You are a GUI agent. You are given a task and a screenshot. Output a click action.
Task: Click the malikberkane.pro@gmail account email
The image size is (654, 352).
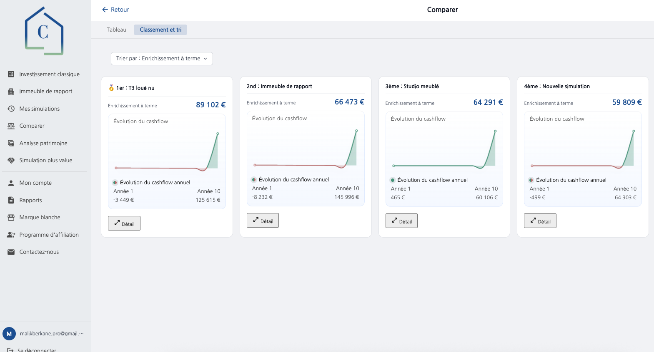[x=52, y=334]
